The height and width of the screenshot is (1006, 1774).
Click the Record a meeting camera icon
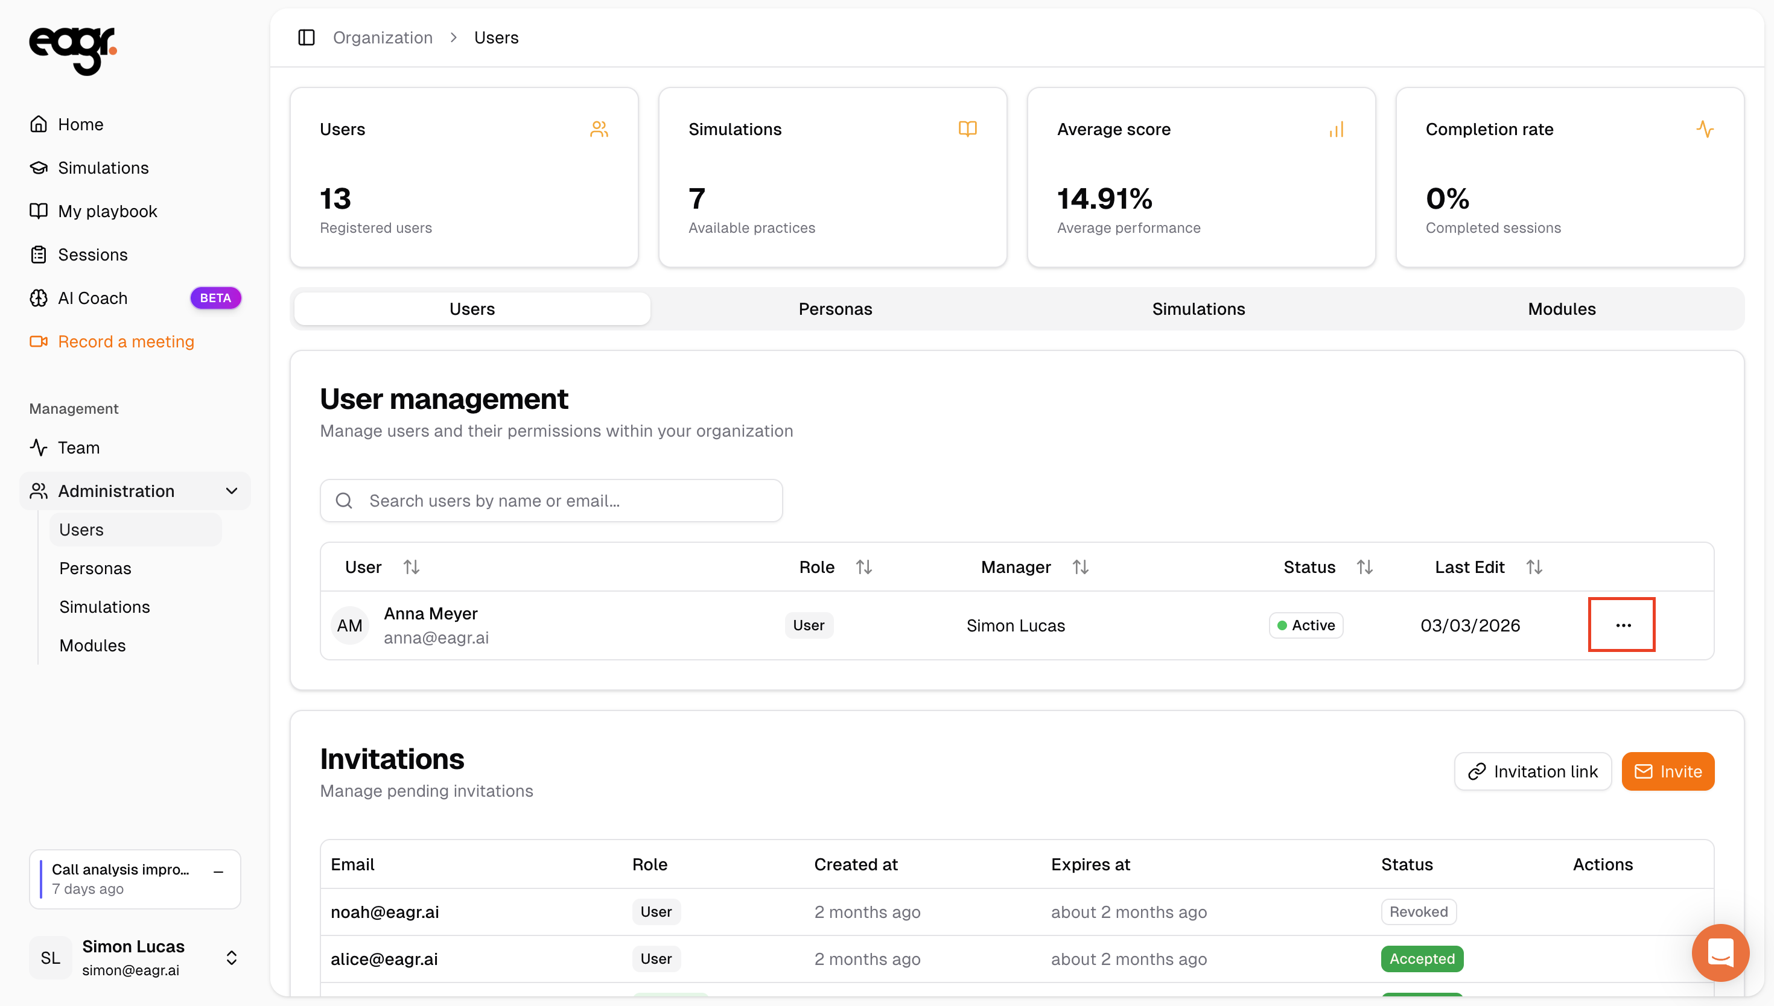point(39,341)
